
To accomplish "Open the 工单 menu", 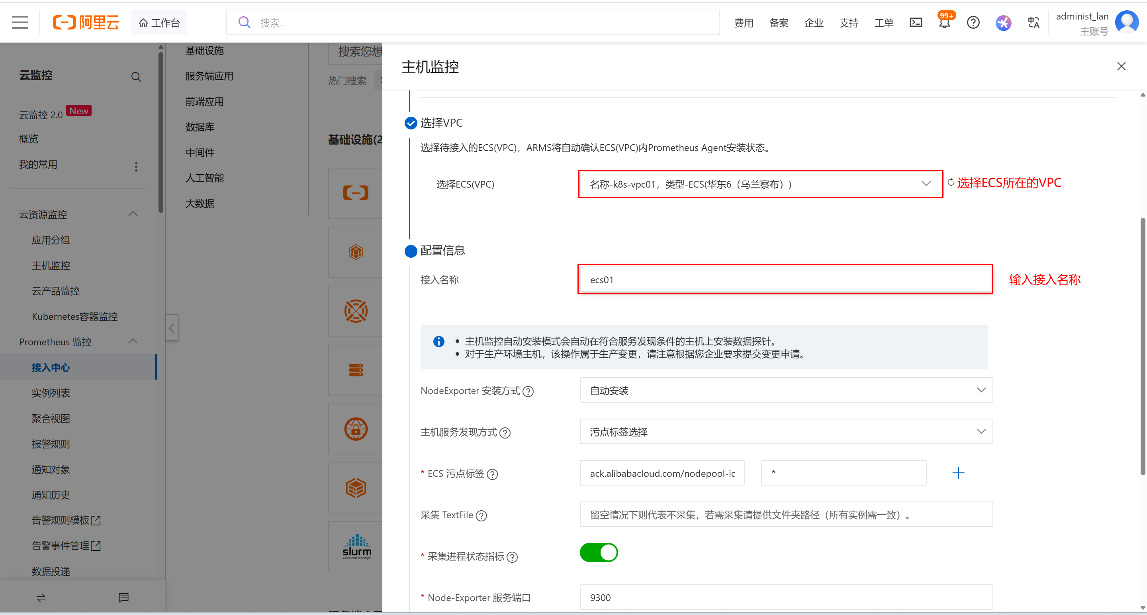I will tap(884, 23).
